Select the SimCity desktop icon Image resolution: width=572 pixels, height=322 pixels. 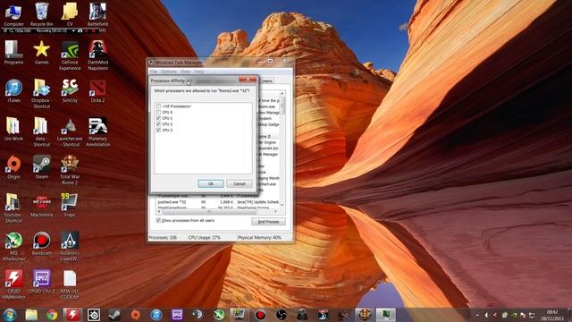click(70, 90)
